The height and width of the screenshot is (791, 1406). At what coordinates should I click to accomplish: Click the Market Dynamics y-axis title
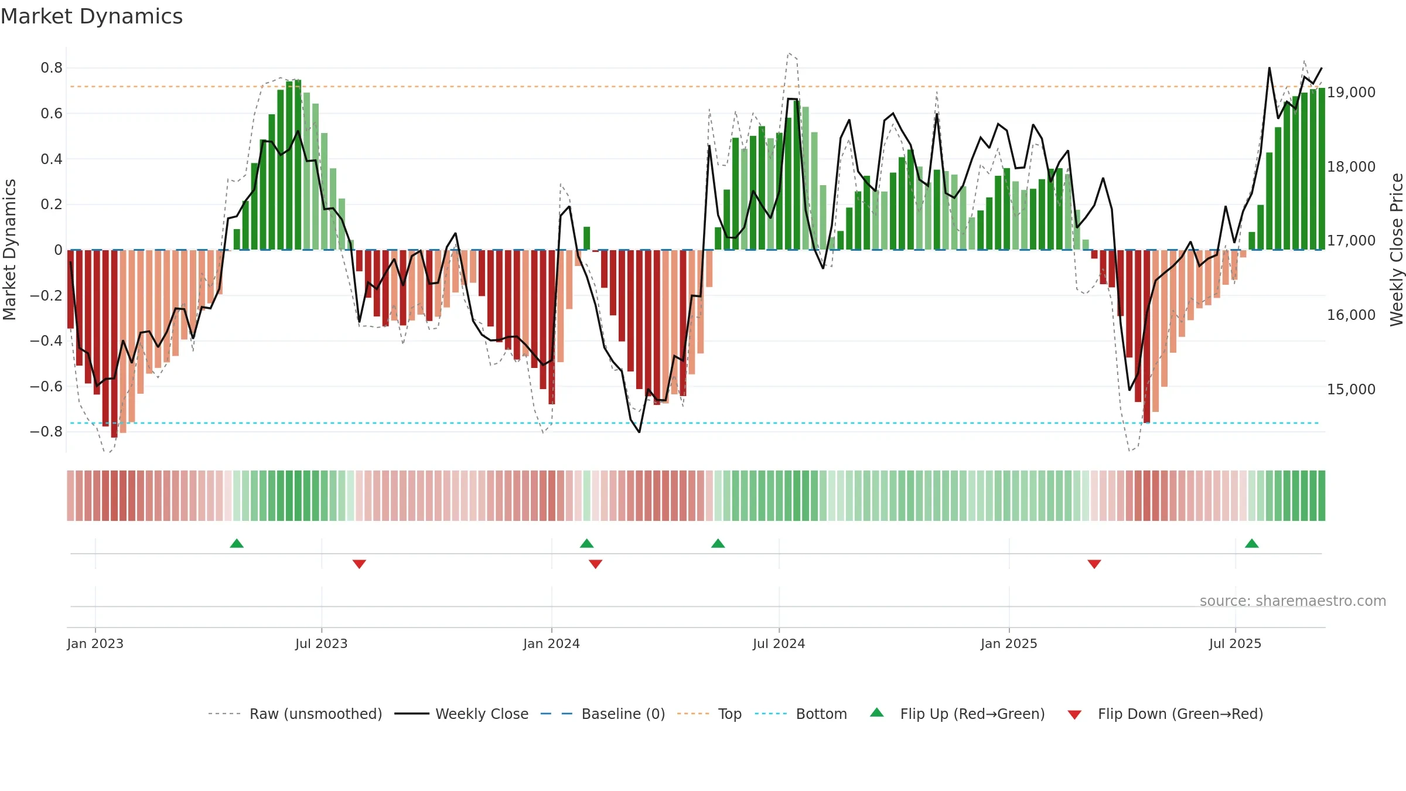(x=9, y=250)
